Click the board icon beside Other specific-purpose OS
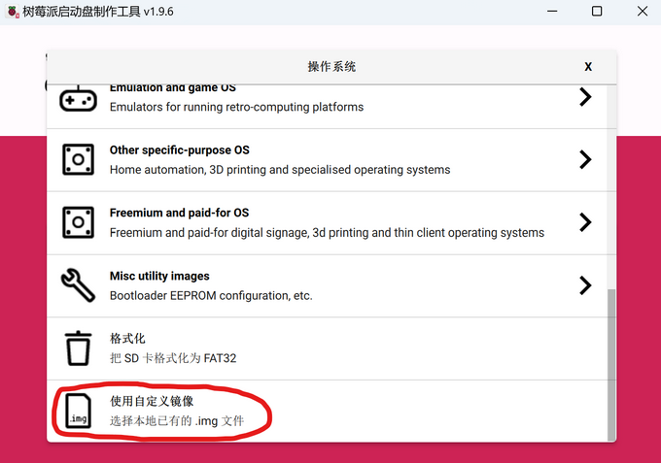The image size is (661, 463). pyautogui.click(x=78, y=159)
